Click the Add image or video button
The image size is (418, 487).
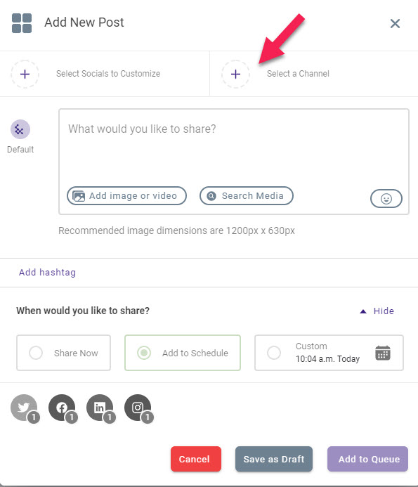(126, 195)
